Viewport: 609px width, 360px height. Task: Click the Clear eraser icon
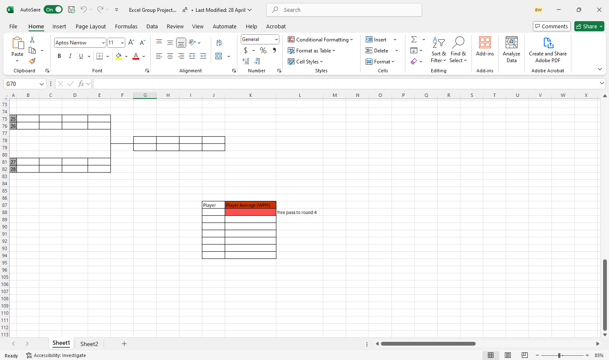pyautogui.click(x=414, y=61)
